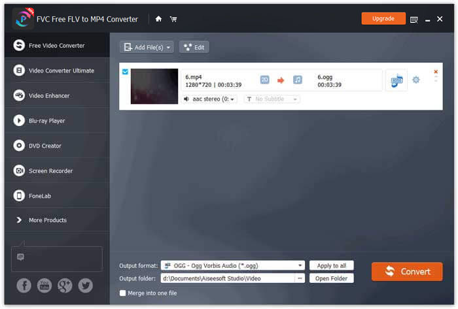
Task: Open Video Converter Ultimate in sidebar
Action: (x=58, y=71)
